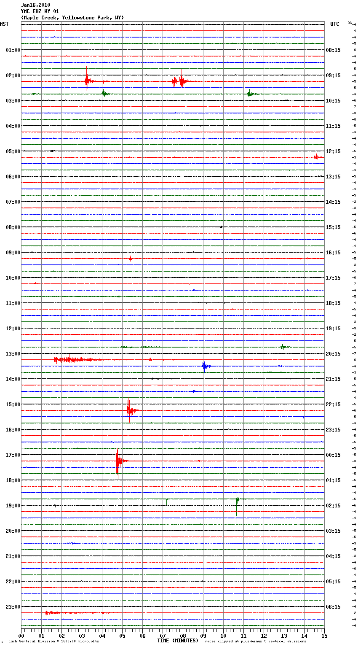Select the 19:00 MST time label
This screenshot has width=358, height=647.
13,506
